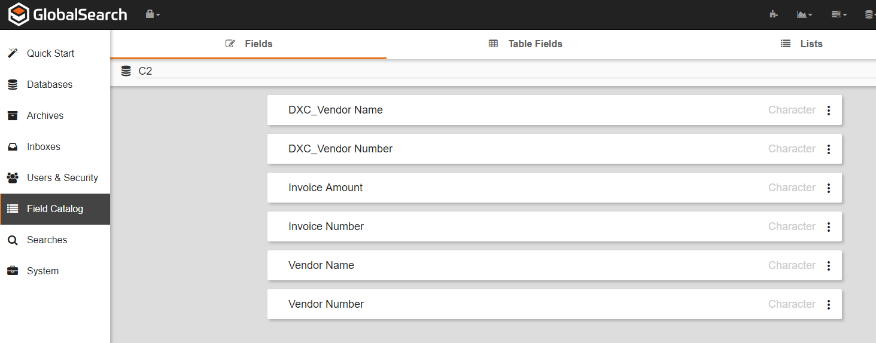The image size is (876, 343).
Task: Click the puzzle piece extensions icon
Action: pyautogui.click(x=774, y=14)
